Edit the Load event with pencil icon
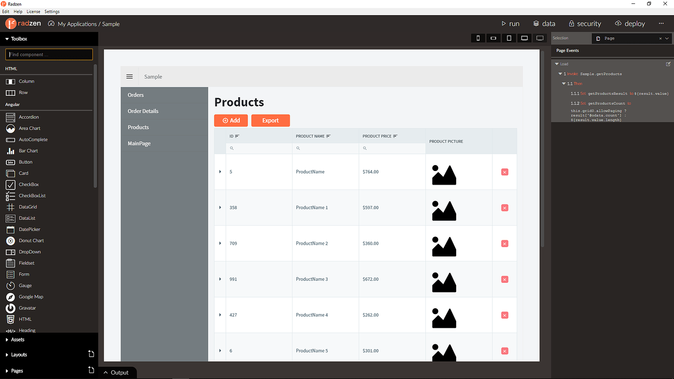This screenshot has height=379, width=674. [x=668, y=64]
